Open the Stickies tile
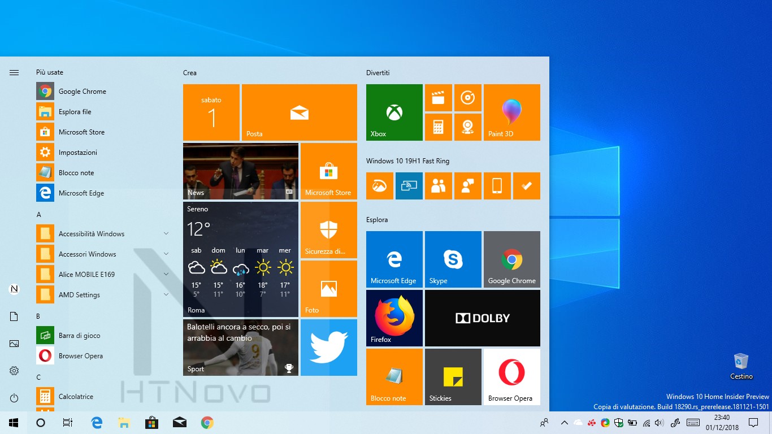The image size is (772, 434). point(453,376)
